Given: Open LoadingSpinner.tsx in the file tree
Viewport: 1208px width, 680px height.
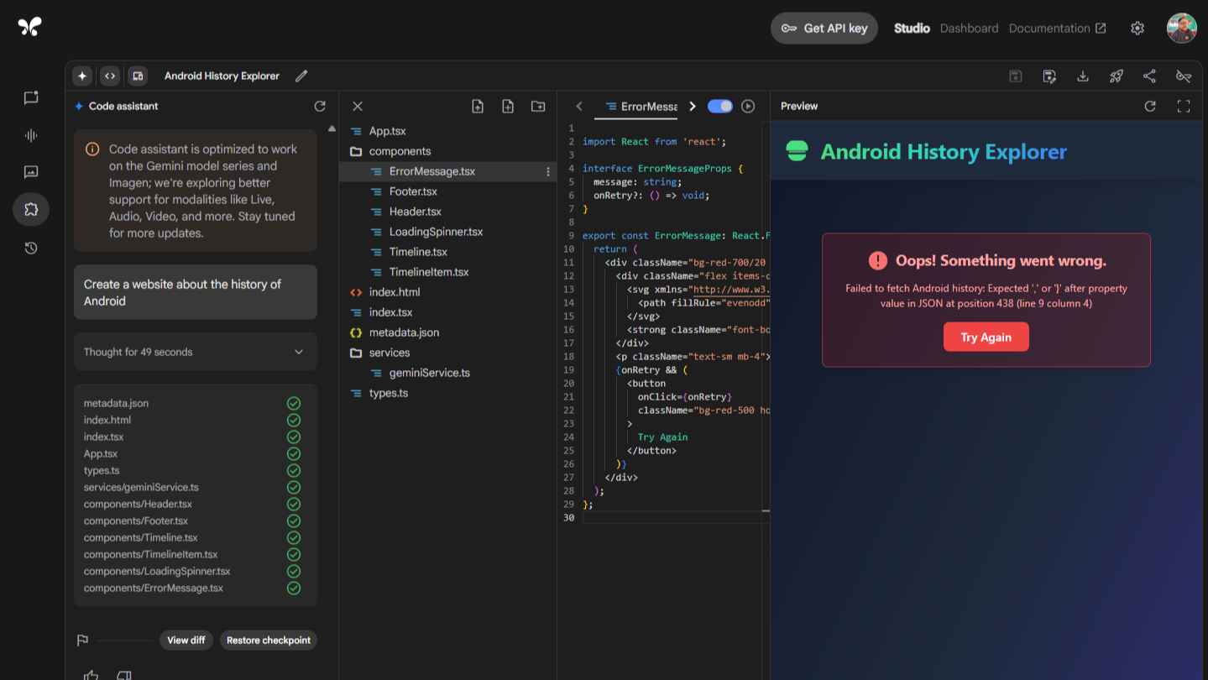Looking at the screenshot, I should (x=436, y=232).
